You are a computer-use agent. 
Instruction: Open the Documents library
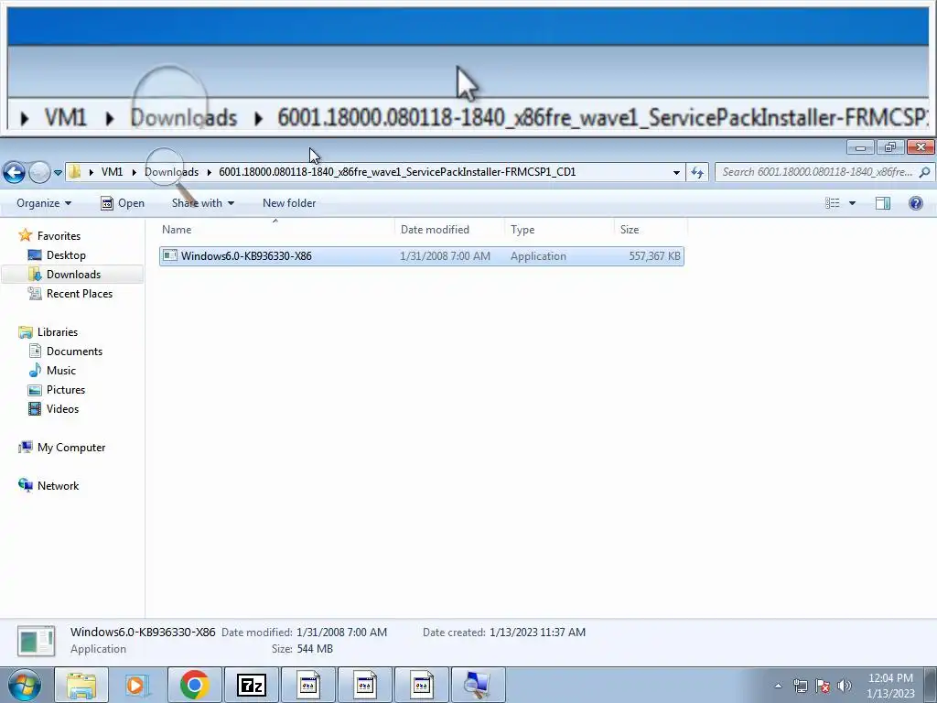[x=74, y=351]
